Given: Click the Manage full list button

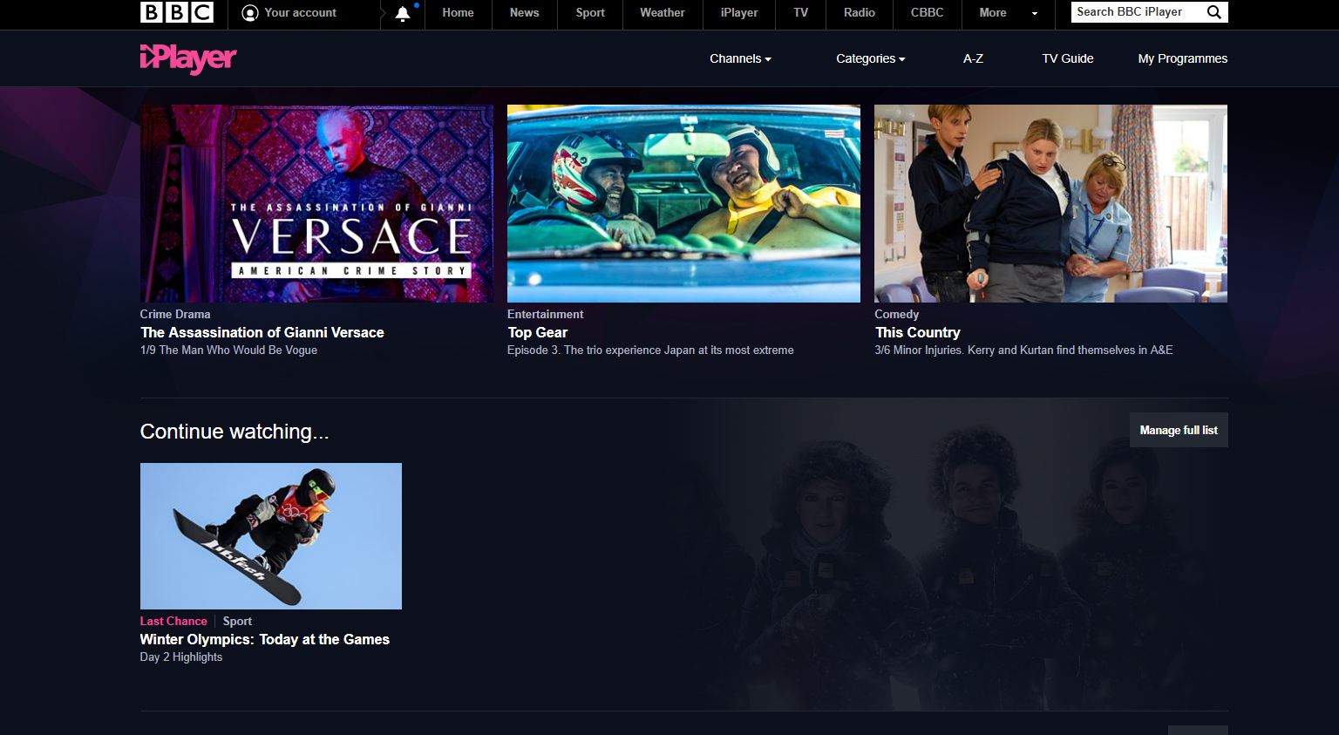Looking at the screenshot, I should pos(1179,430).
